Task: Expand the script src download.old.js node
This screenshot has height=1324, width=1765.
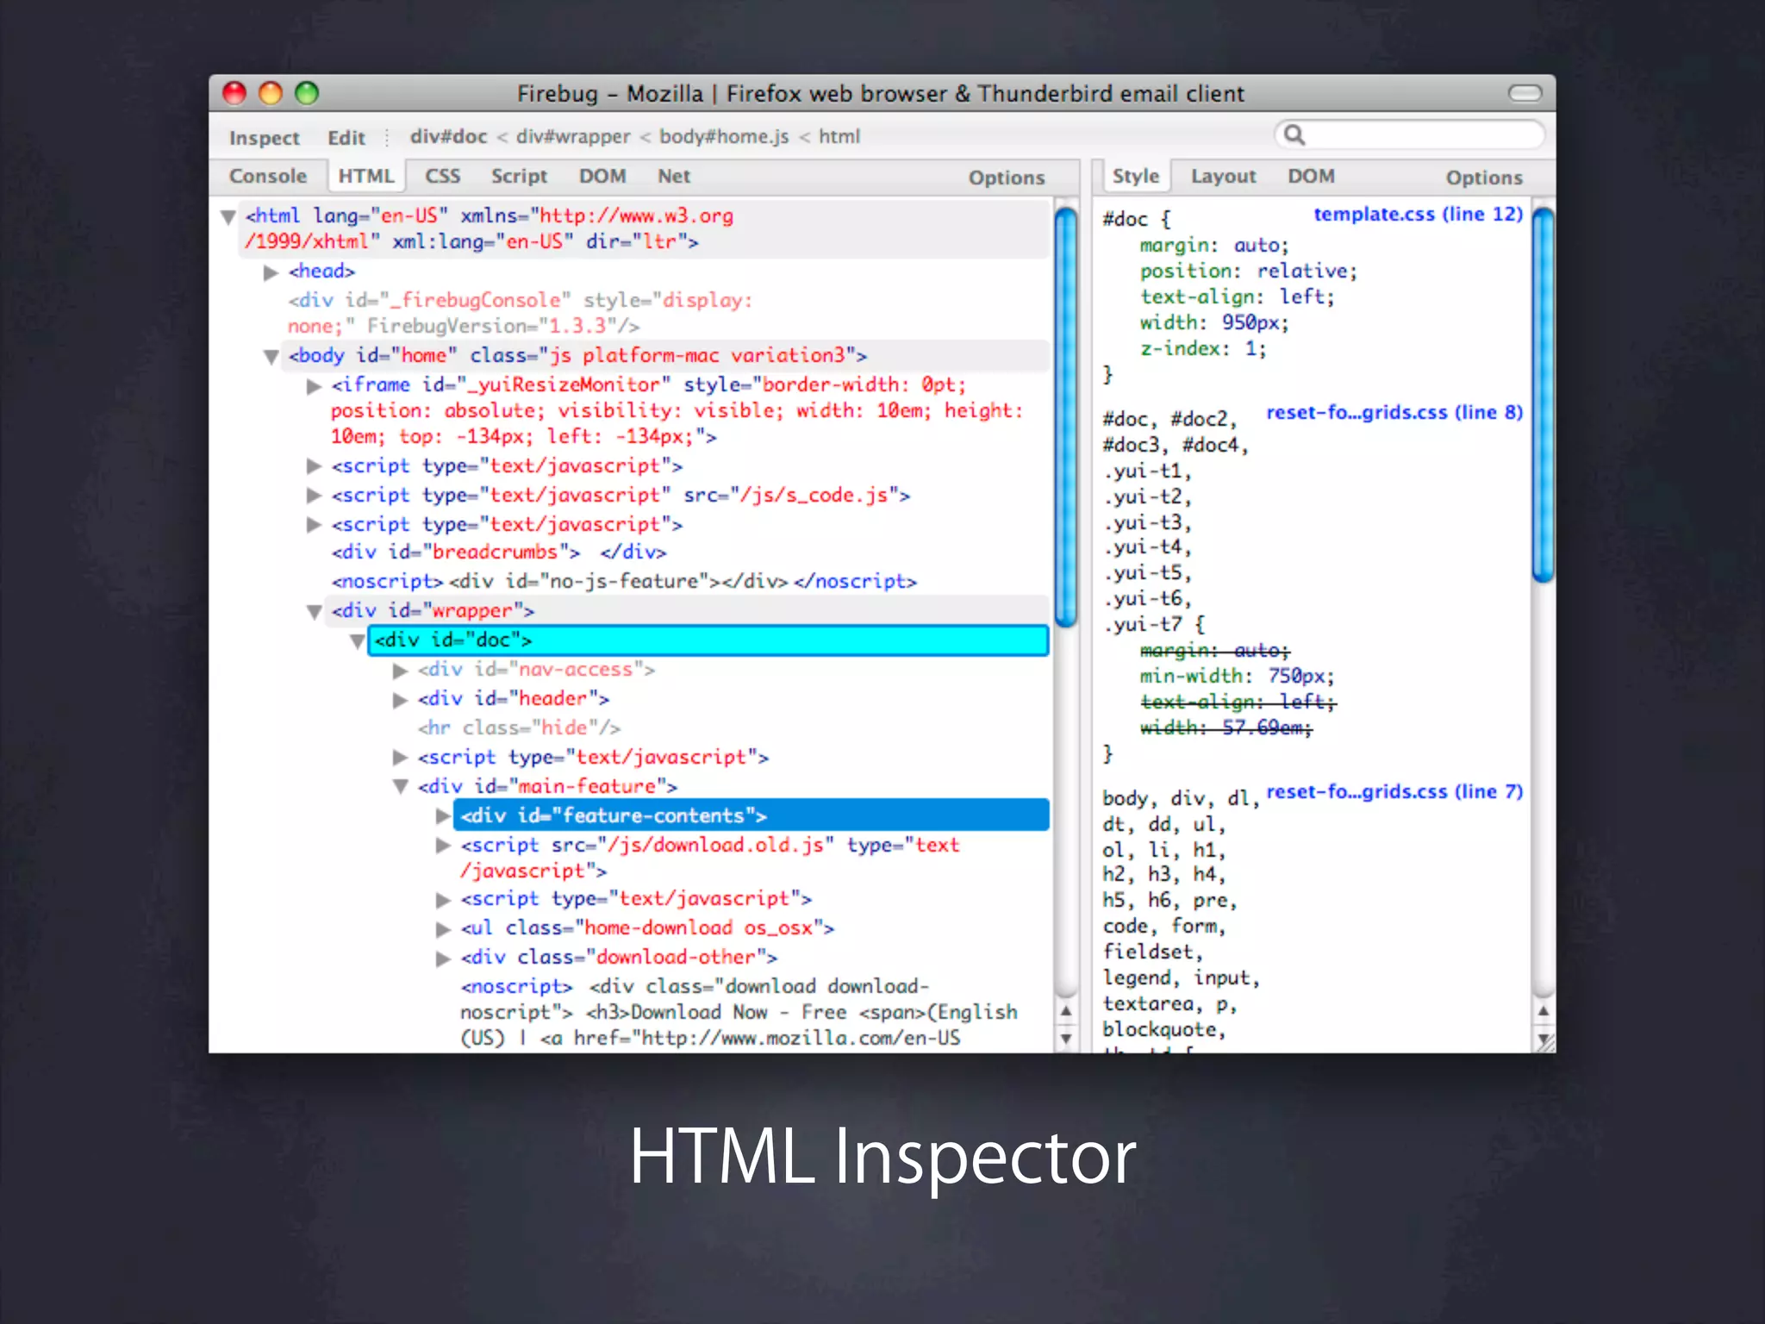Action: click(443, 846)
